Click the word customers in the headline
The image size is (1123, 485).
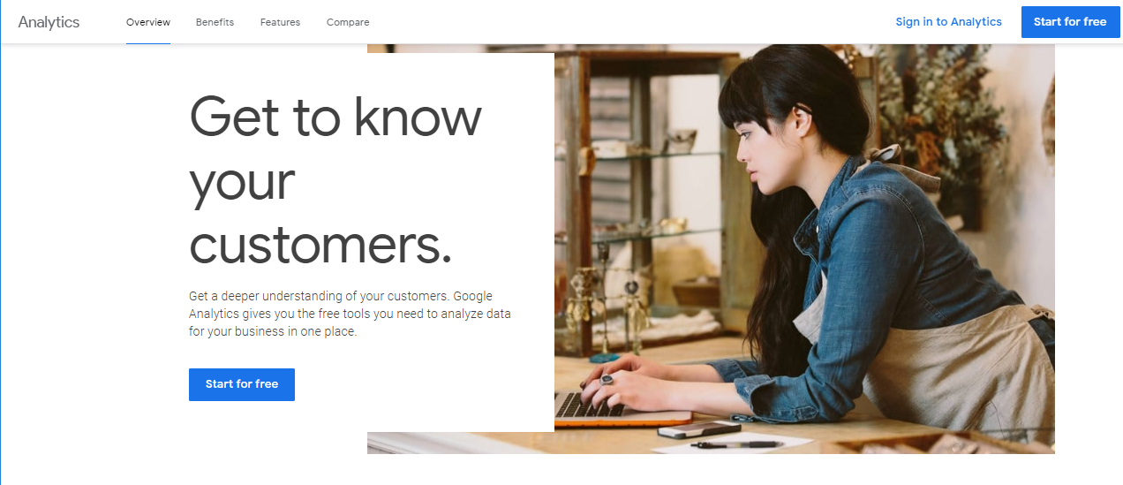pyautogui.click(x=320, y=245)
